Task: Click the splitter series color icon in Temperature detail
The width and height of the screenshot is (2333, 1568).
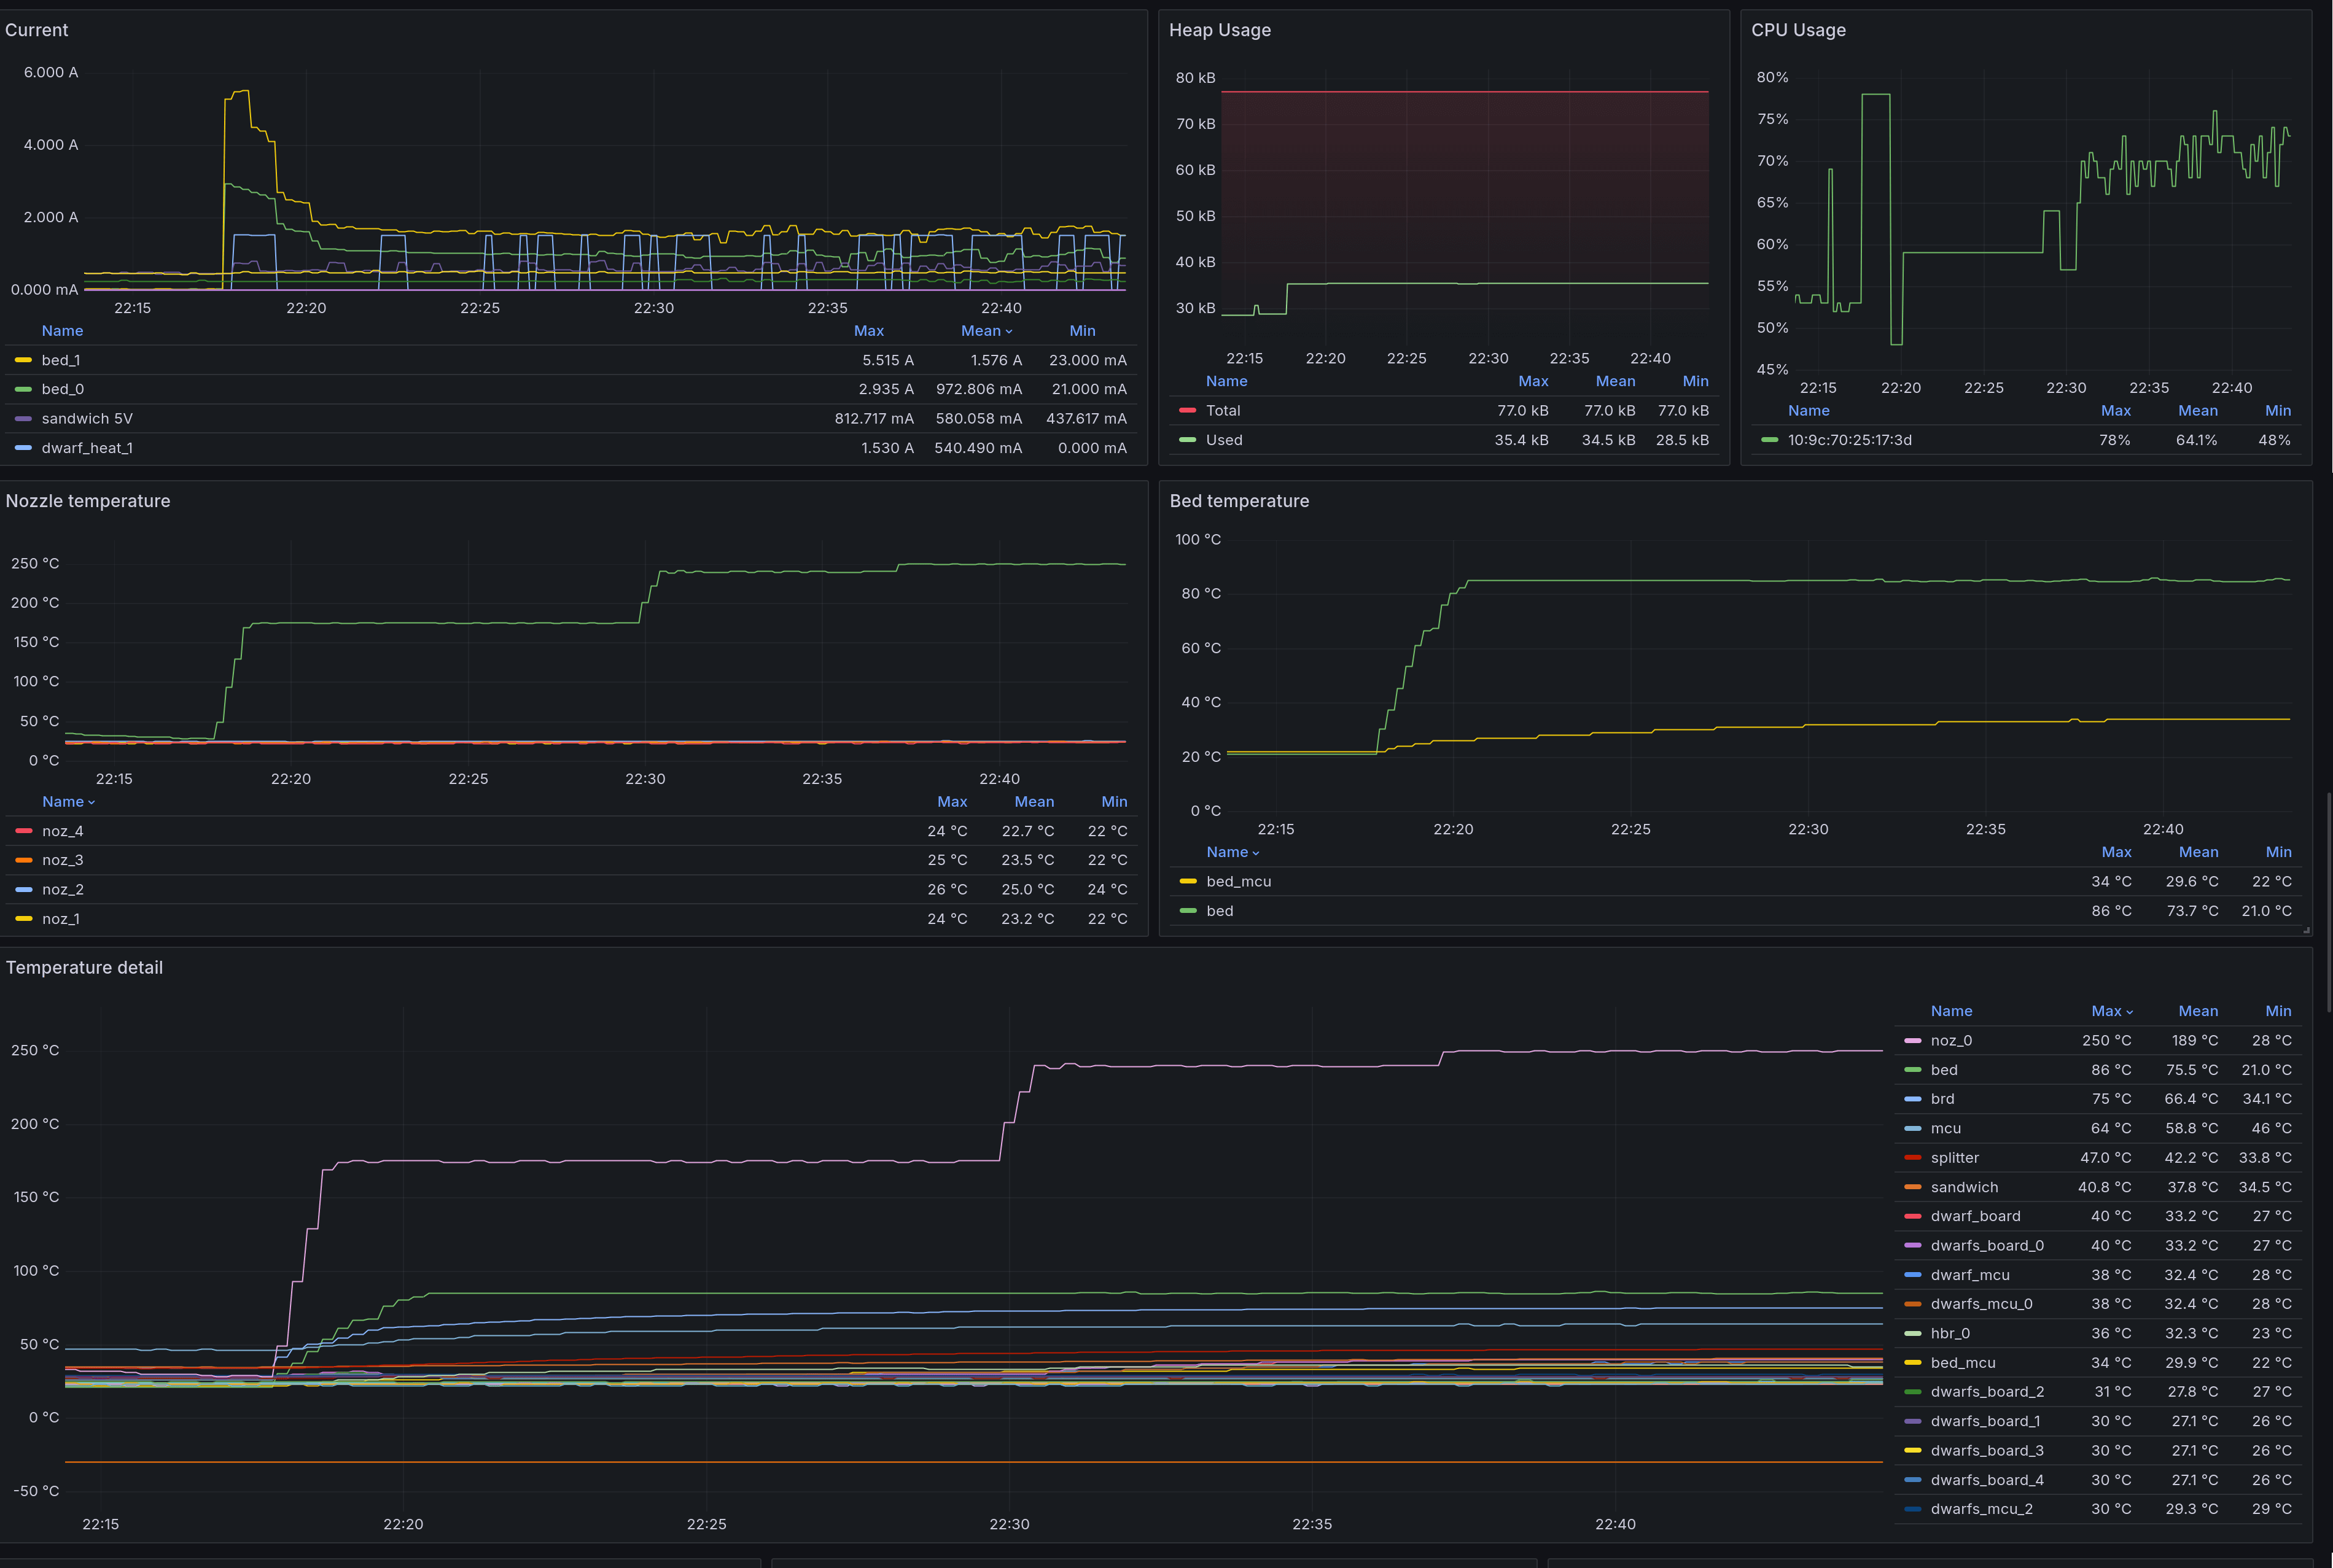Action: pos(1913,1157)
